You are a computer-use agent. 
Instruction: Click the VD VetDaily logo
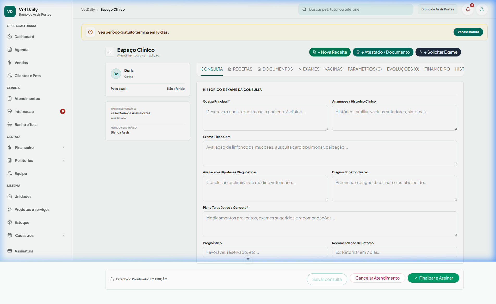(10, 11)
